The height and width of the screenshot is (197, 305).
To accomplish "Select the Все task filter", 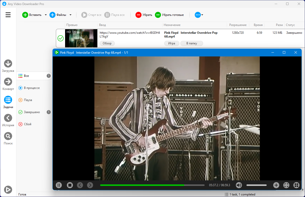I will (34, 76).
